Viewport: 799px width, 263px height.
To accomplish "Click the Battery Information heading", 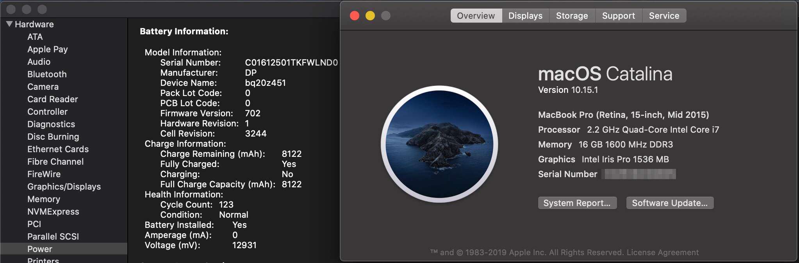I will coord(184,31).
